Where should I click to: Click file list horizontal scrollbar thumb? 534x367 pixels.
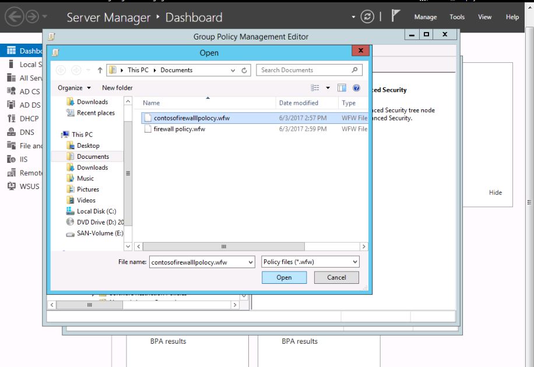[x=223, y=247]
